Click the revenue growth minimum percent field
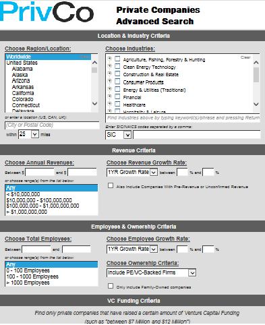265x325 pixels. tap(182, 173)
